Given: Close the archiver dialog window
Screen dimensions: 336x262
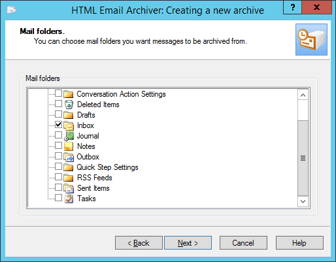Looking at the screenshot, I should pos(316,7).
